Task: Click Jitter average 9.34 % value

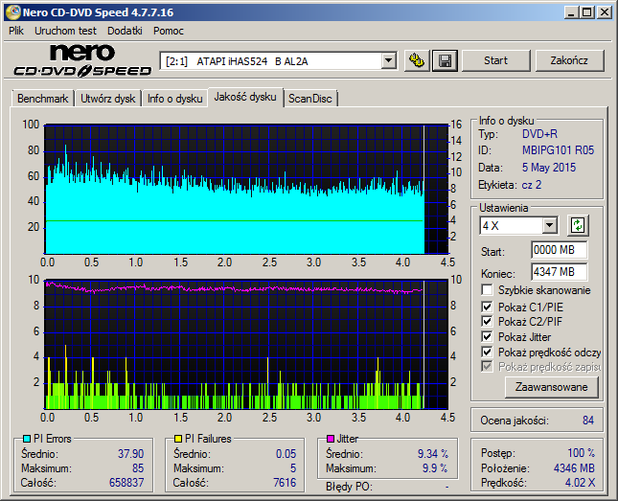Action: 433,454
